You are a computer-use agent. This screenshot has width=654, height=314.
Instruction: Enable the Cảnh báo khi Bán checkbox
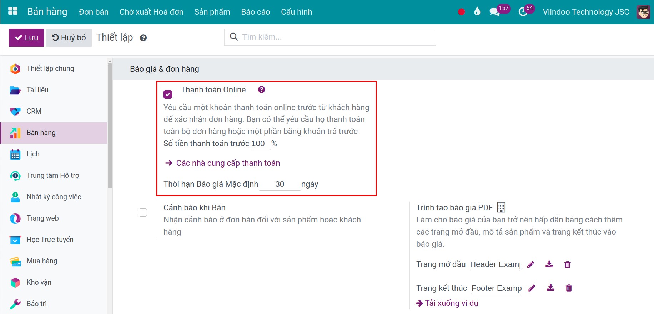143,212
